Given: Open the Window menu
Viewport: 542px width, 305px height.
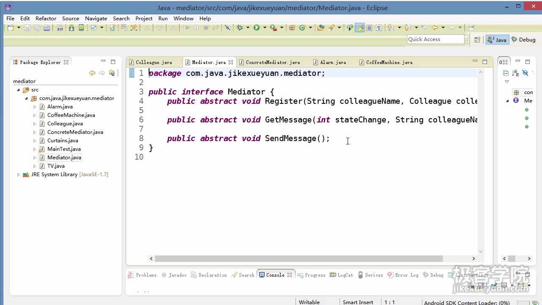Looking at the screenshot, I should tap(183, 18).
